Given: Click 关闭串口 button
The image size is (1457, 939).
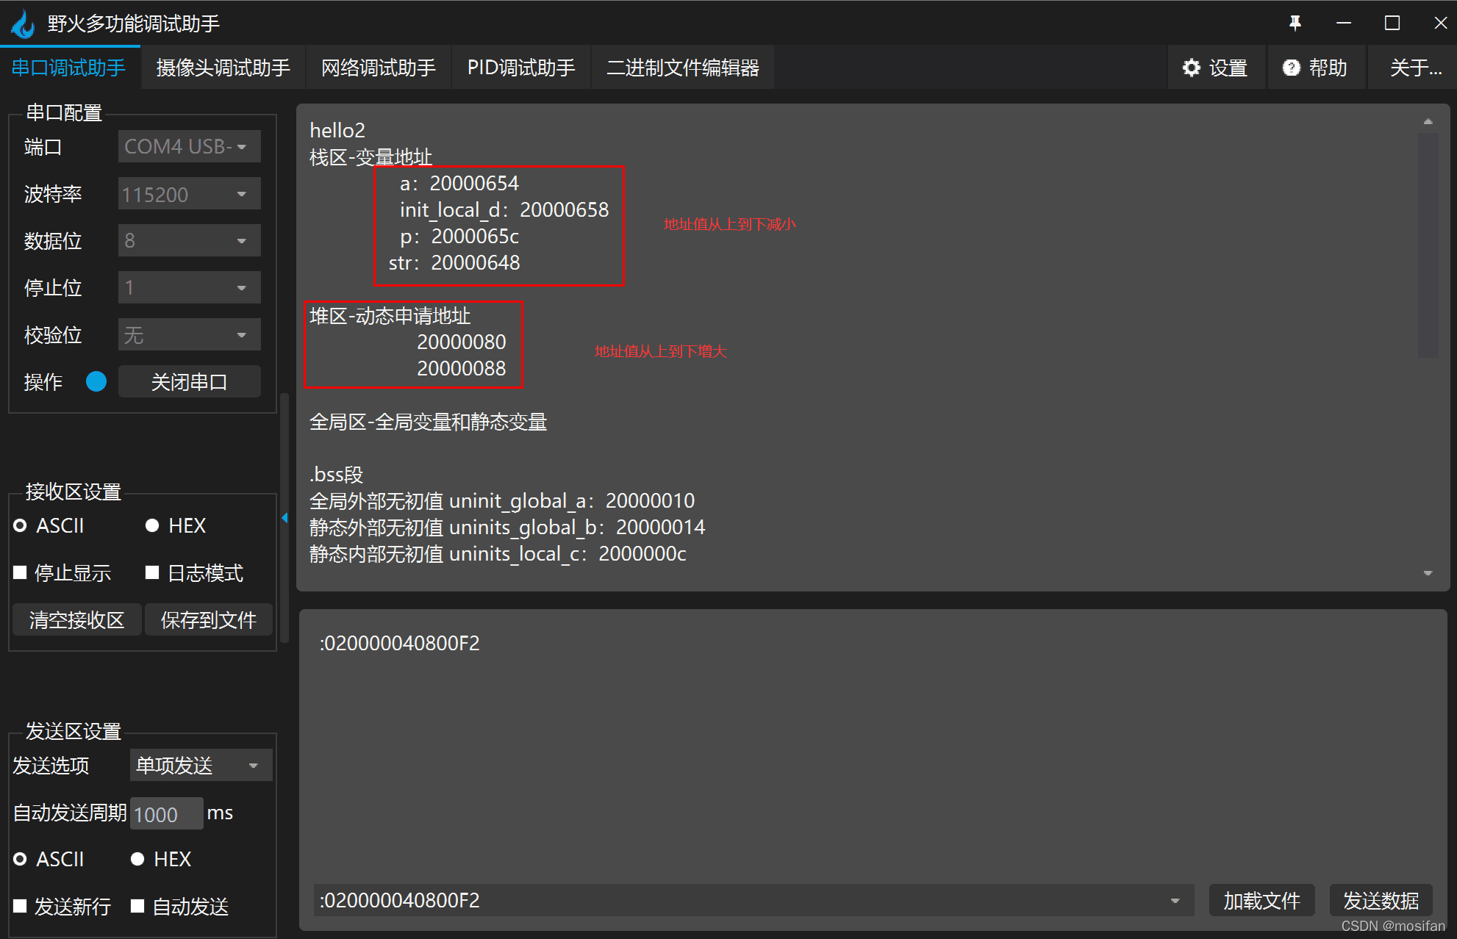Looking at the screenshot, I should 189,381.
